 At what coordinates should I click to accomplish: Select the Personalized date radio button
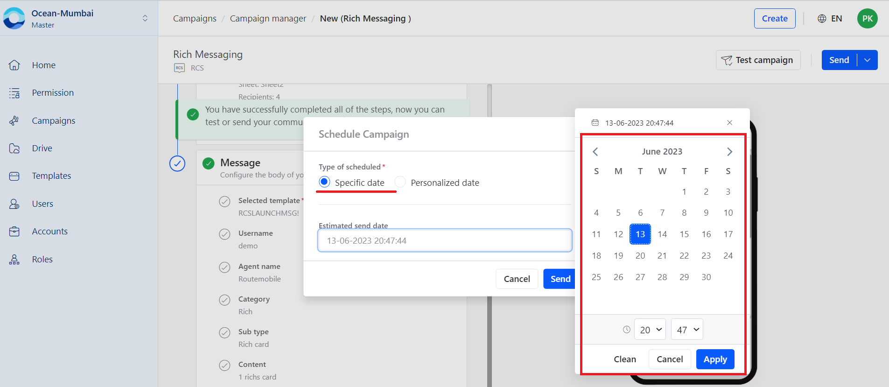[x=400, y=182]
